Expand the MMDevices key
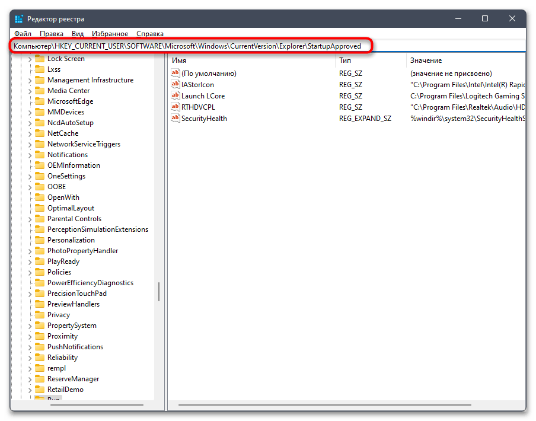Viewport: 536px width, 421px height. click(30, 113)
